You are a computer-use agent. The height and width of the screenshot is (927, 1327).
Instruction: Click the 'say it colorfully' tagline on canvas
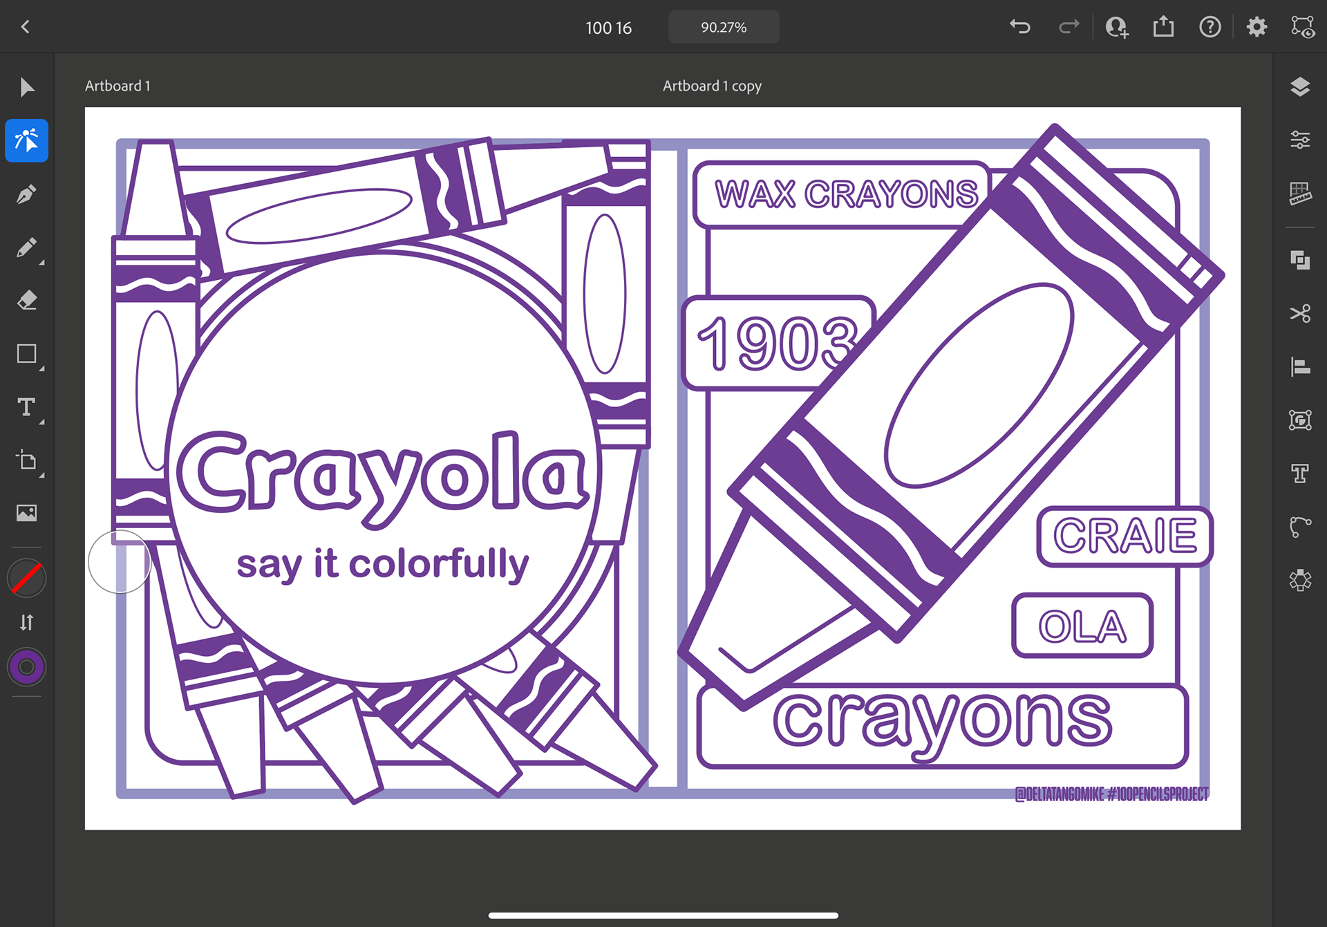(x=382, y=565)
